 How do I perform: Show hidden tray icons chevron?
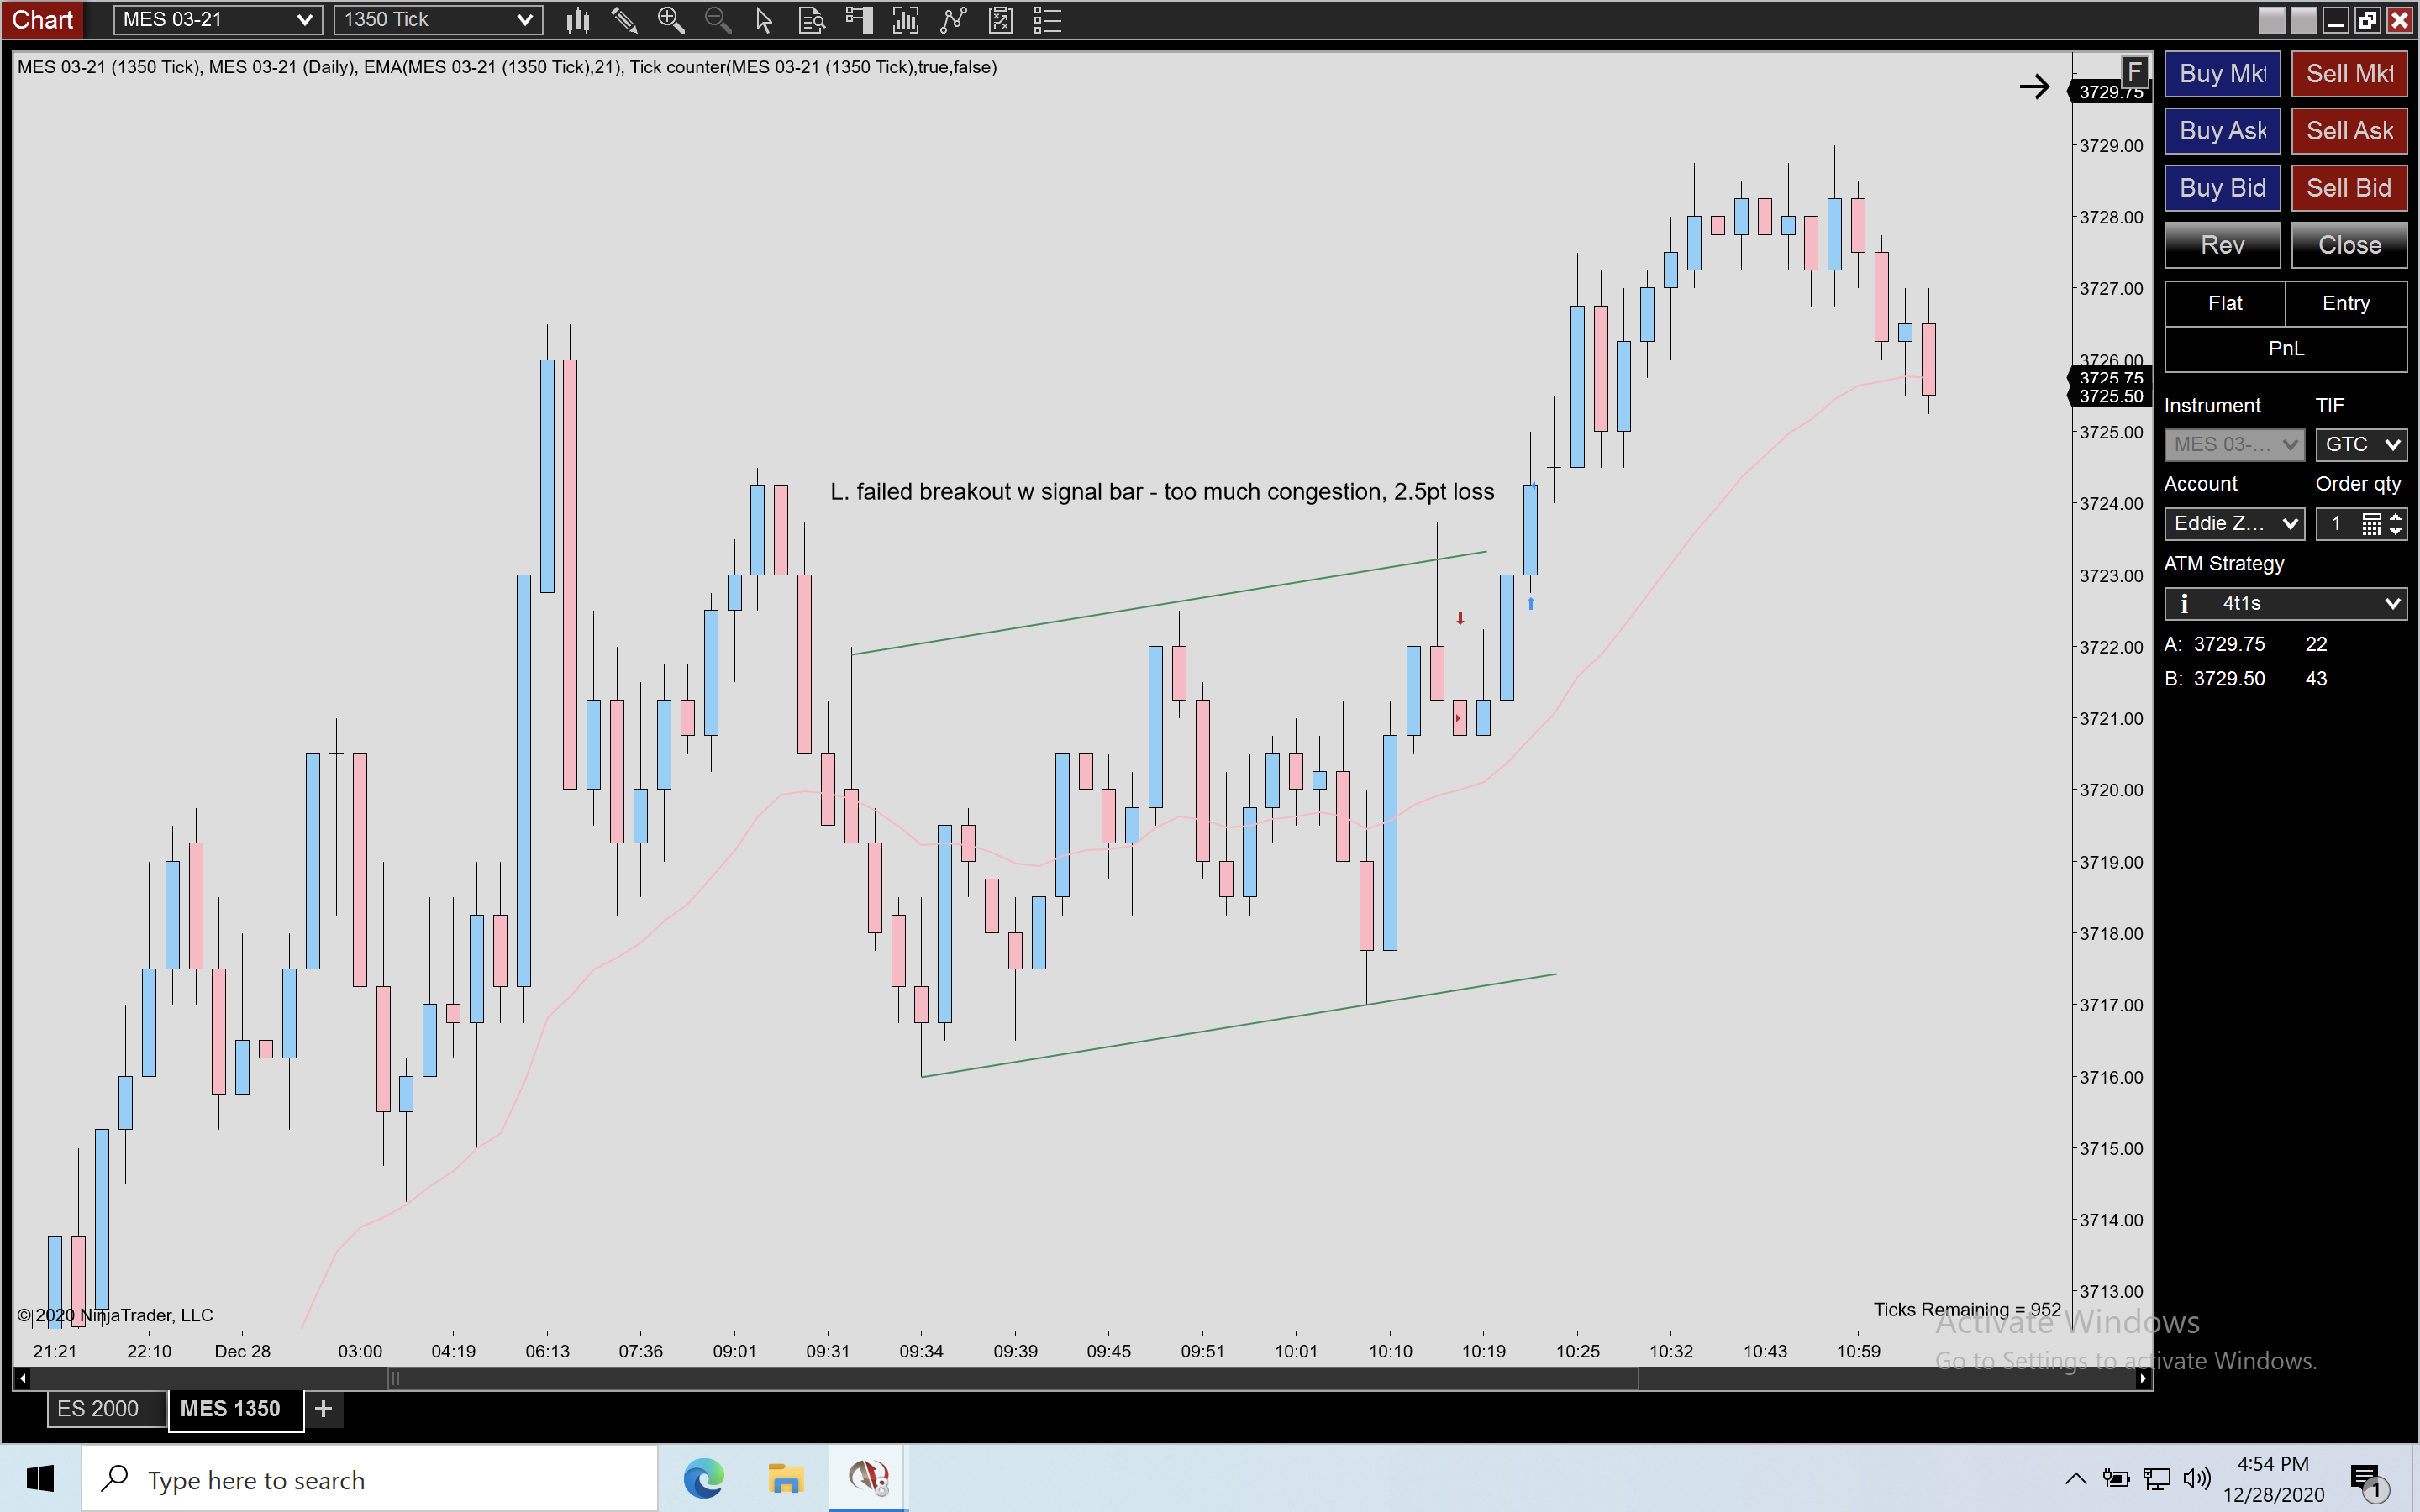tap(2076, 1479)
